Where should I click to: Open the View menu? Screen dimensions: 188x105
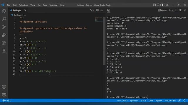click(33, 5)
